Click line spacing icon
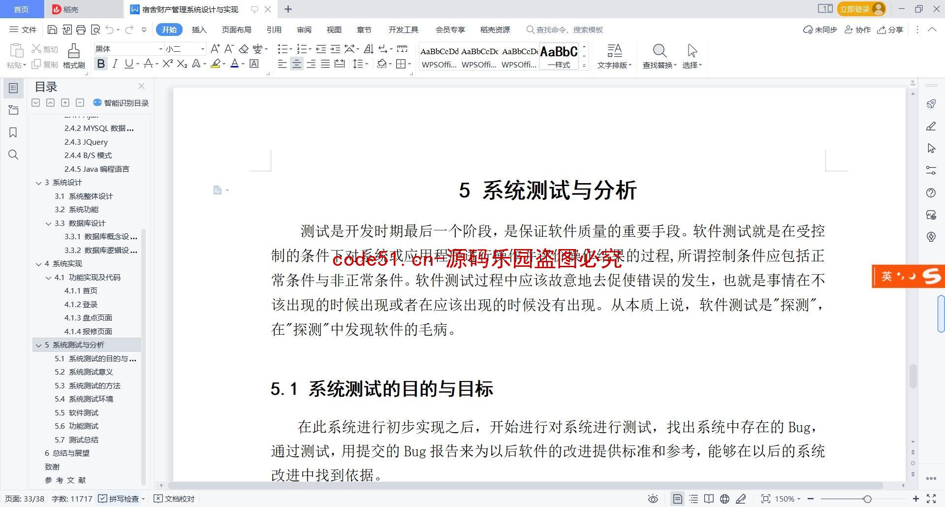 358,63
